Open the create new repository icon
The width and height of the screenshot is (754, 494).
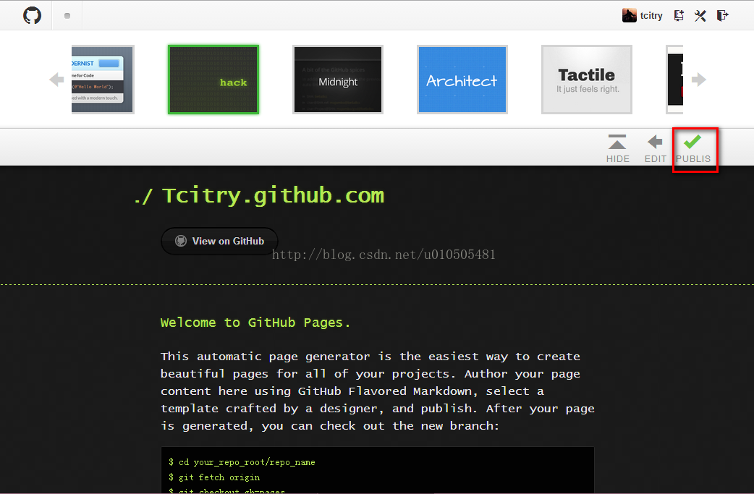point(679,15)
